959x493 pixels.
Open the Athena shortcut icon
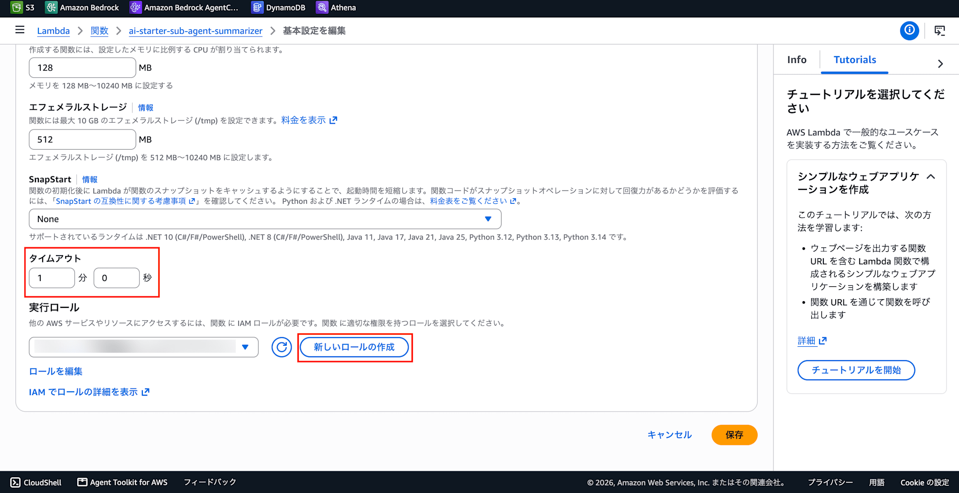[322, 7]
